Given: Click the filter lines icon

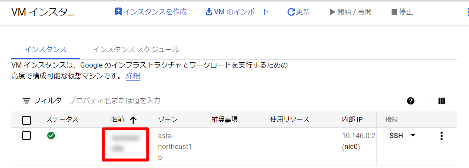Looking at the screenshot, I should 27,101.
